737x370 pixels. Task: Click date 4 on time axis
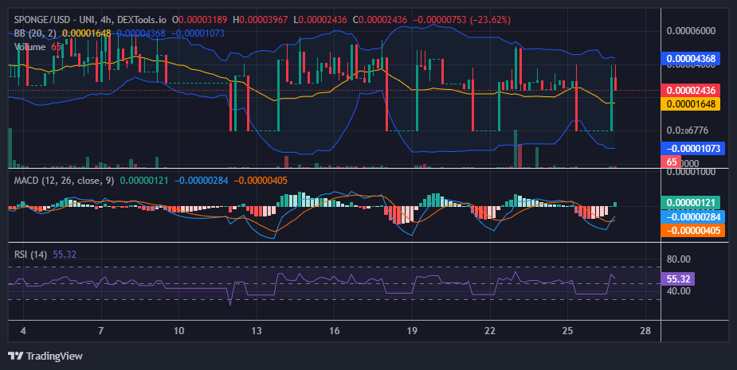click(23, 330)
